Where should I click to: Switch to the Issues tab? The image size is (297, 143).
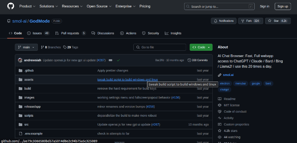[38, 33]
